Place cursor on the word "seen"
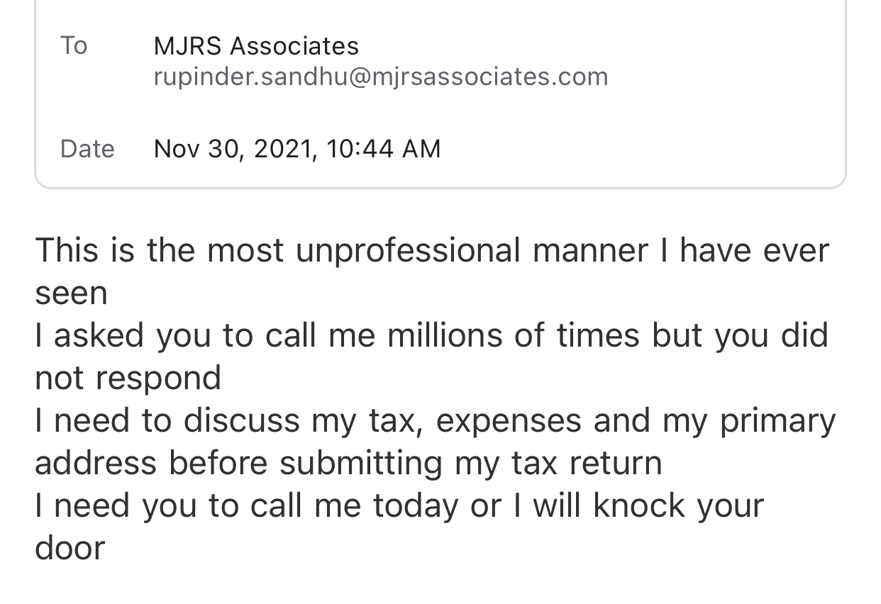Screen dimensions: 881x604 click(71, 293)
